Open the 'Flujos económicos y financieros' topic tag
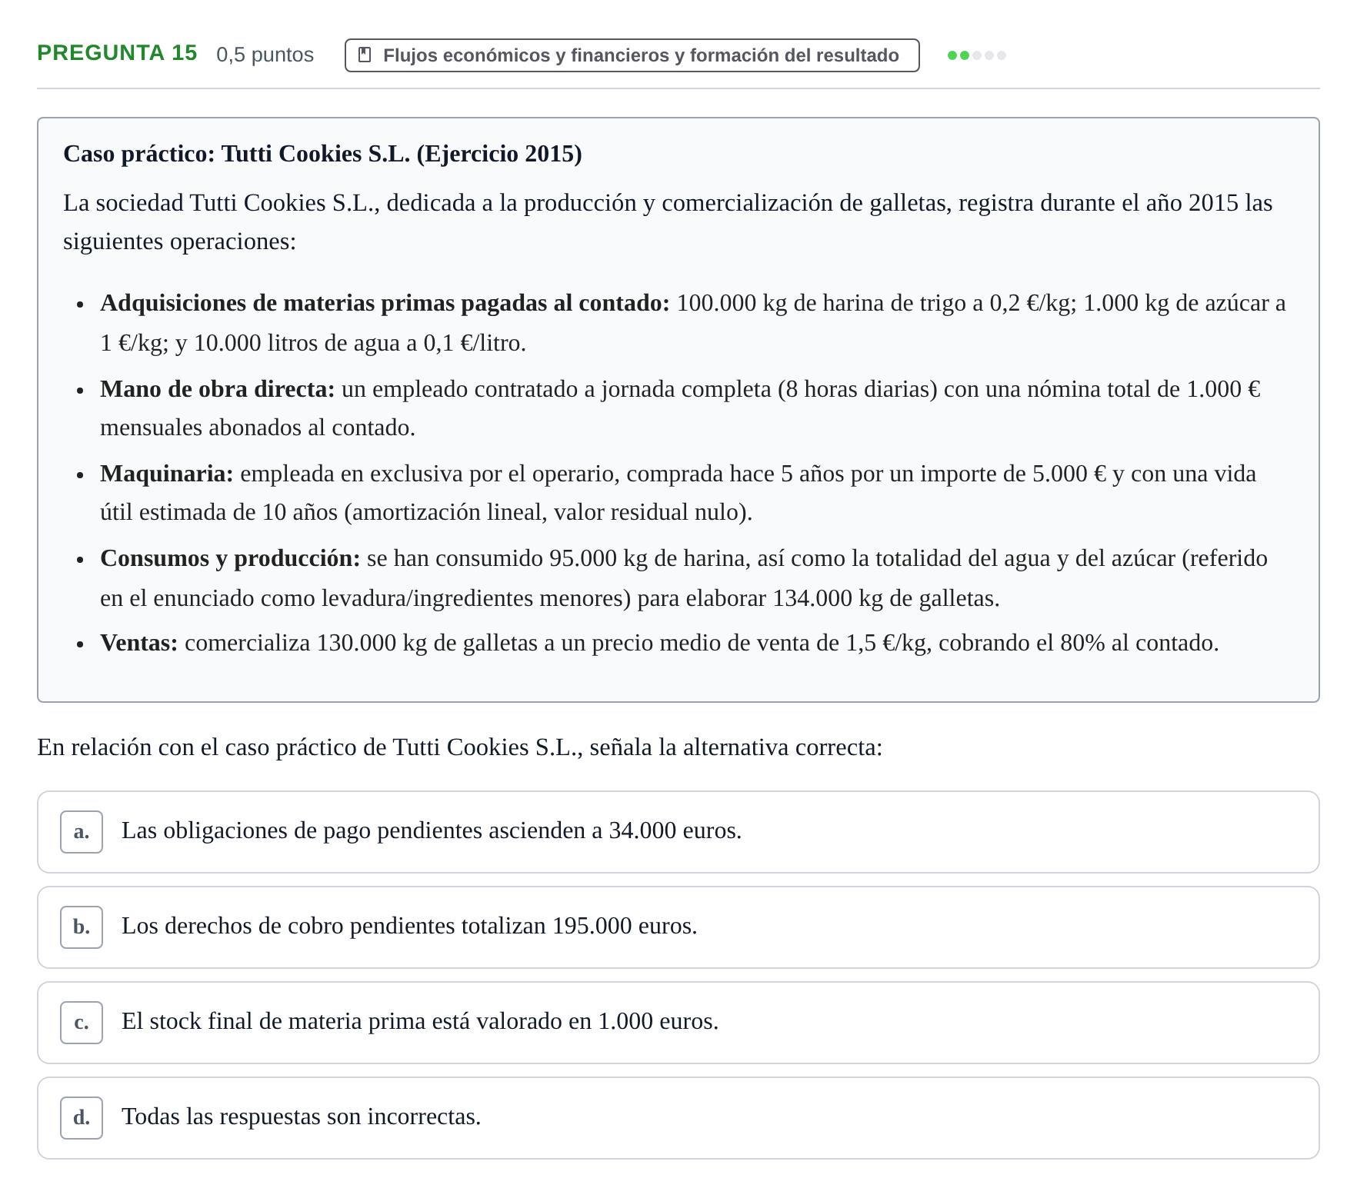The height and width of the screenshot is (1198, 1357). coord(632,55)
